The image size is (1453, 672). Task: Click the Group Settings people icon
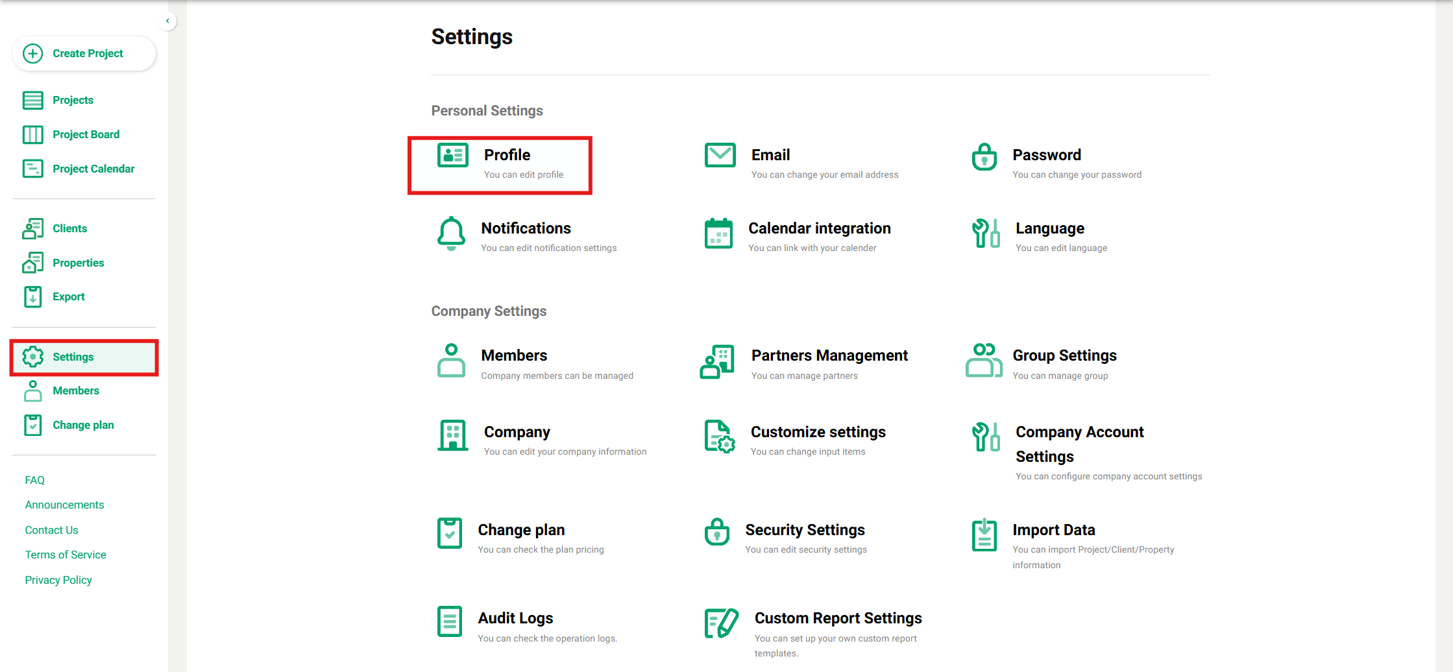(984, 361)
